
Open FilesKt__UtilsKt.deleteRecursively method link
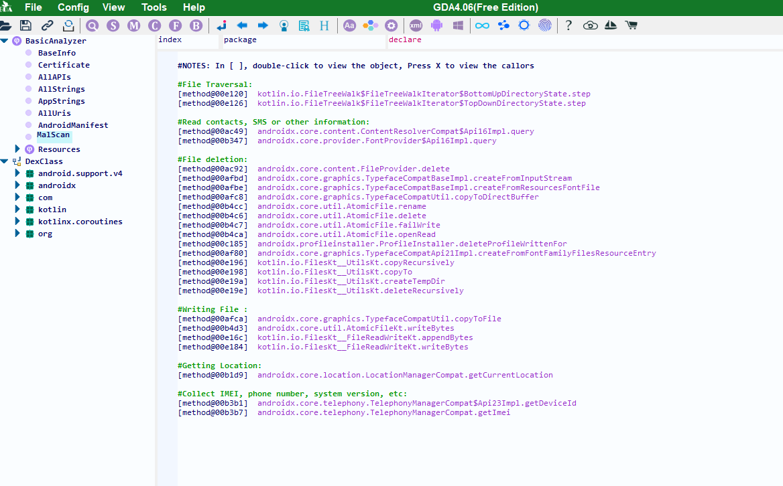361,291
